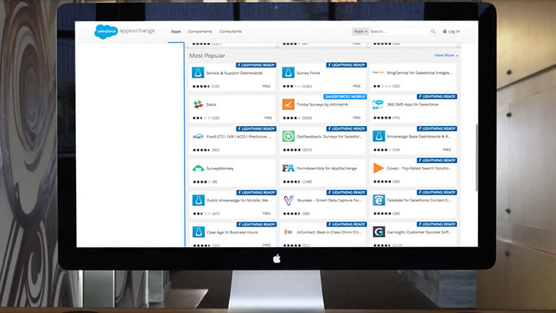The width and height of the screenshot is (556, 313).
Task: Open FormAssembly for AppExchange title
Action: tap(327, 169)
